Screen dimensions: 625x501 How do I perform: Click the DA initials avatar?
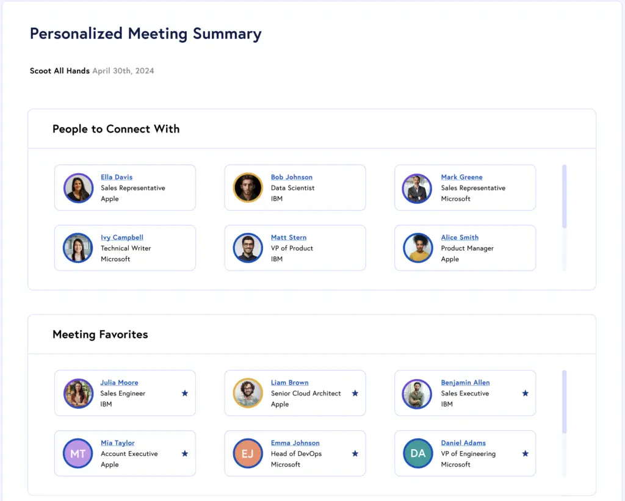pos(418,453)
